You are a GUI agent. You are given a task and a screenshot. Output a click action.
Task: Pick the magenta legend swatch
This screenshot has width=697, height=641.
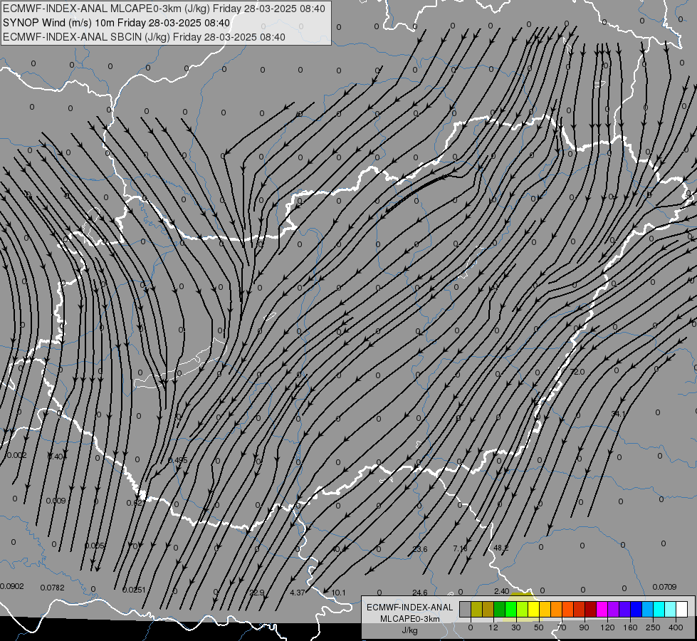(x=602, y=609)
